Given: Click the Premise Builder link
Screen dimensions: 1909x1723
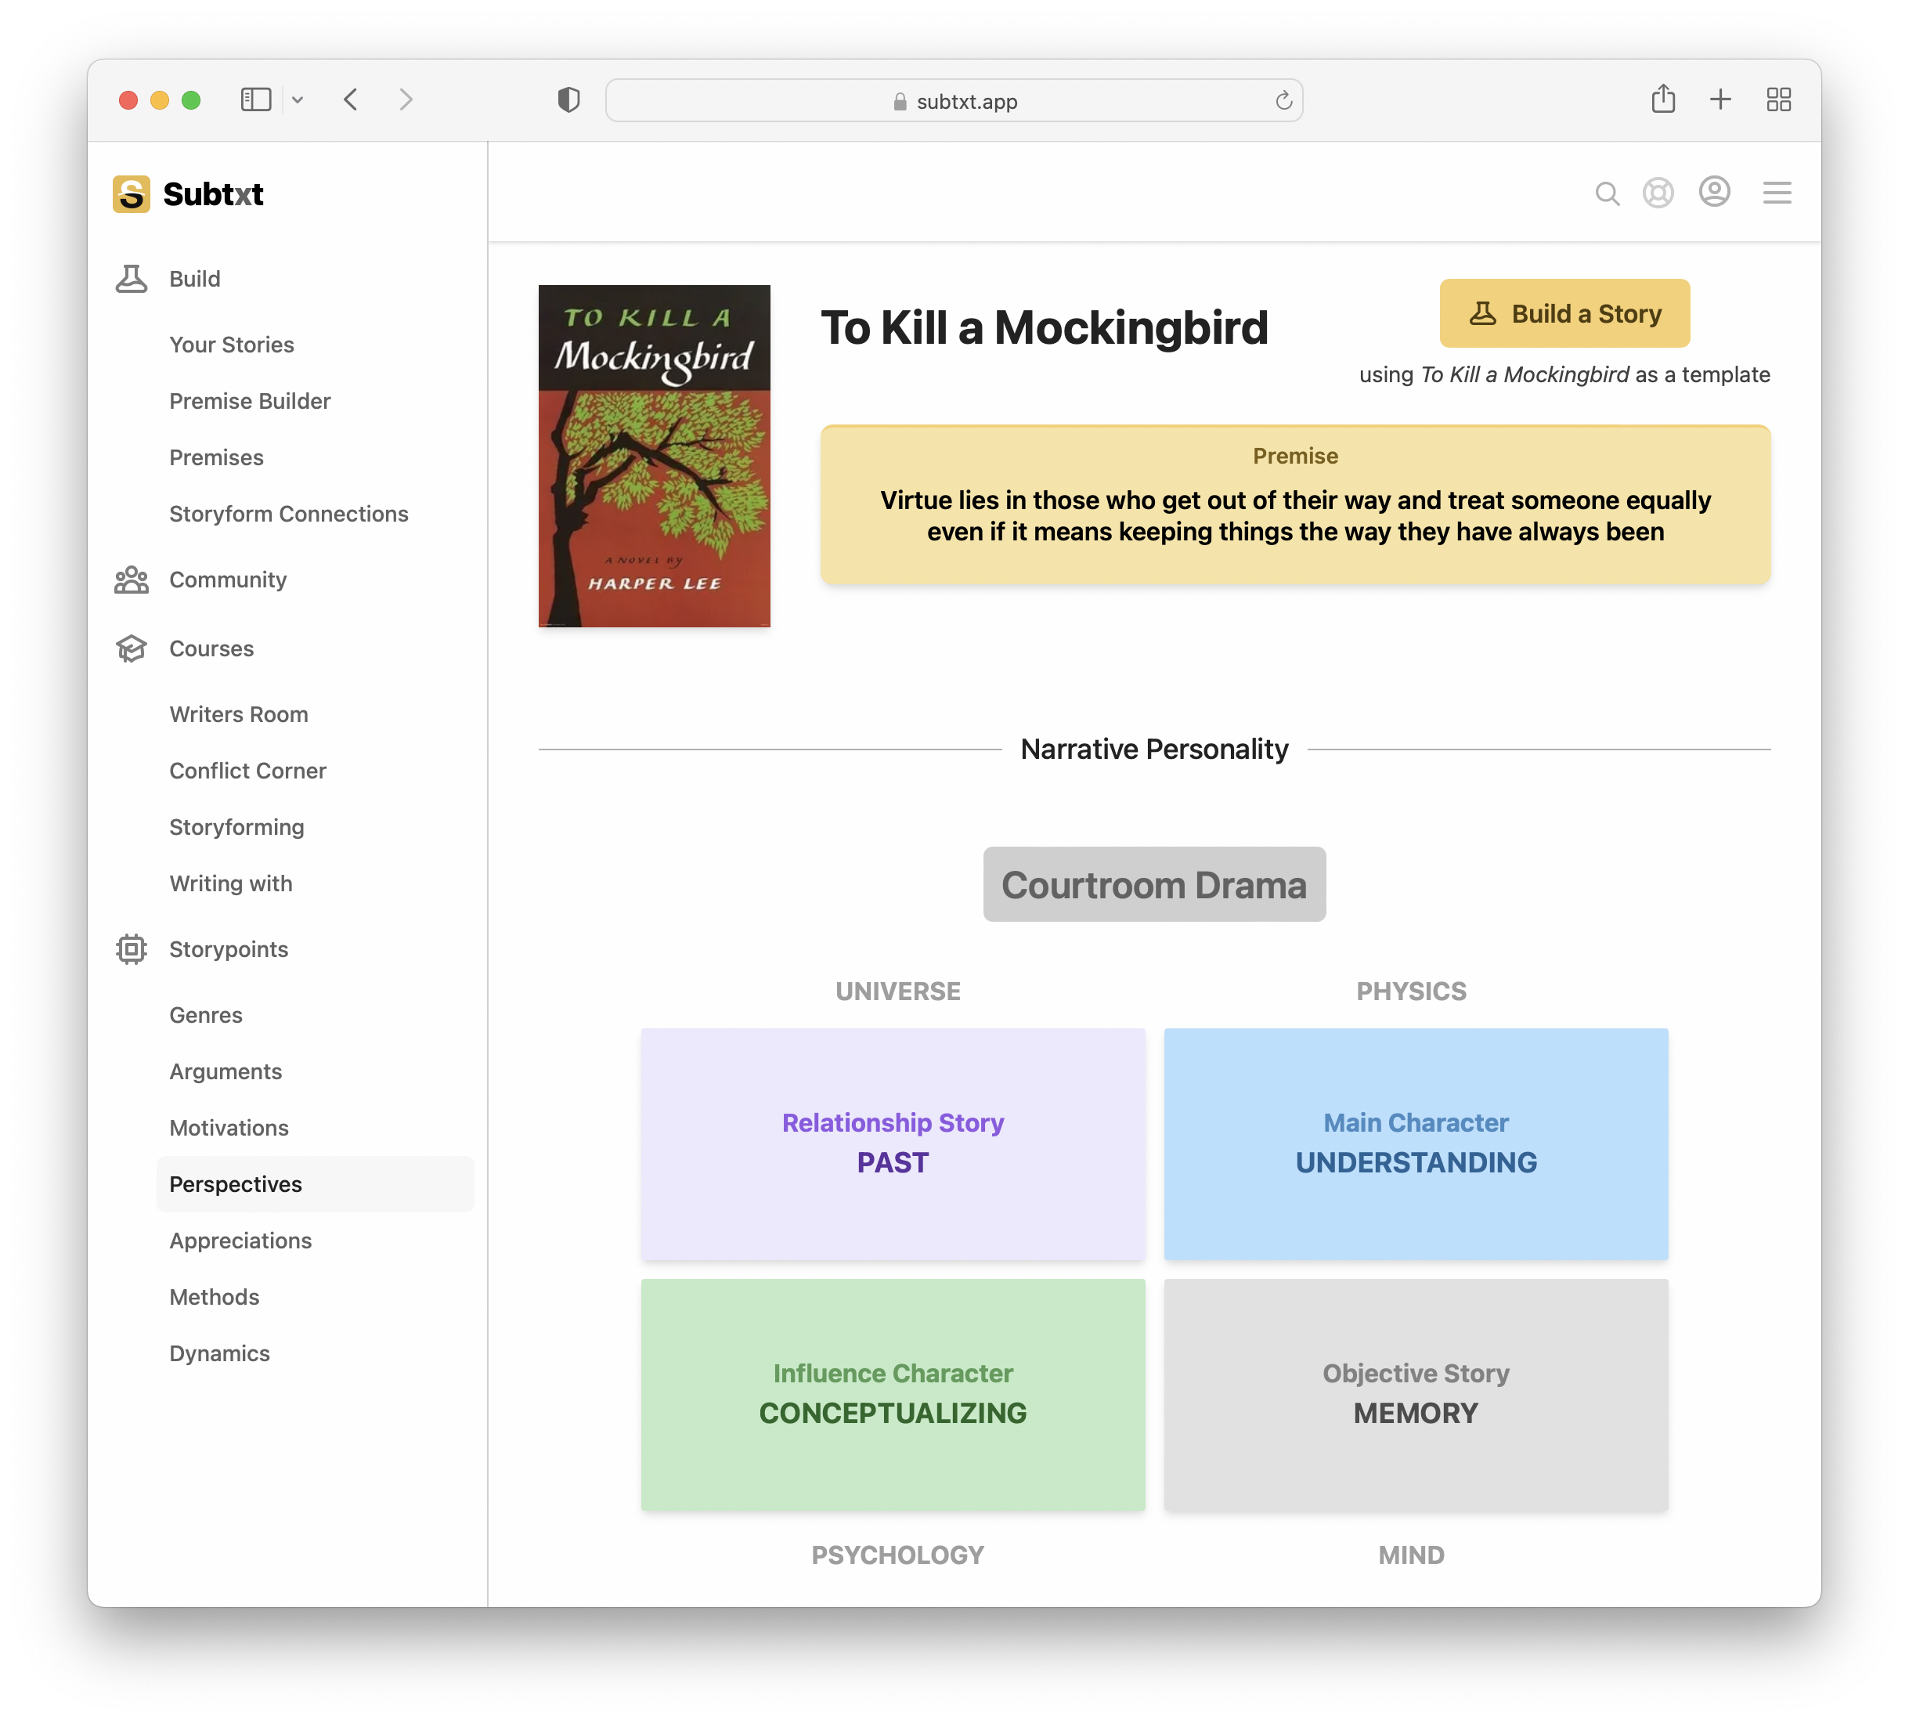Looking at the screenshot, I should point(250,401).
